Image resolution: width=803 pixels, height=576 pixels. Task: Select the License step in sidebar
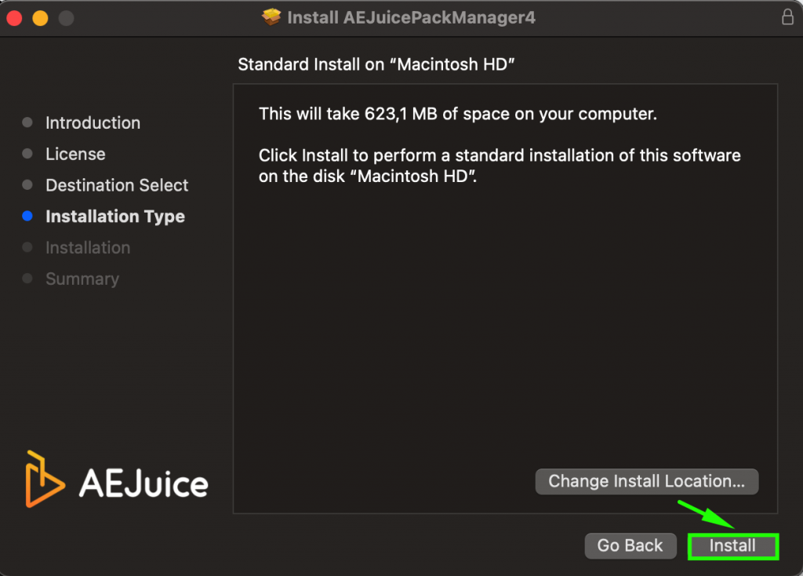75,154
